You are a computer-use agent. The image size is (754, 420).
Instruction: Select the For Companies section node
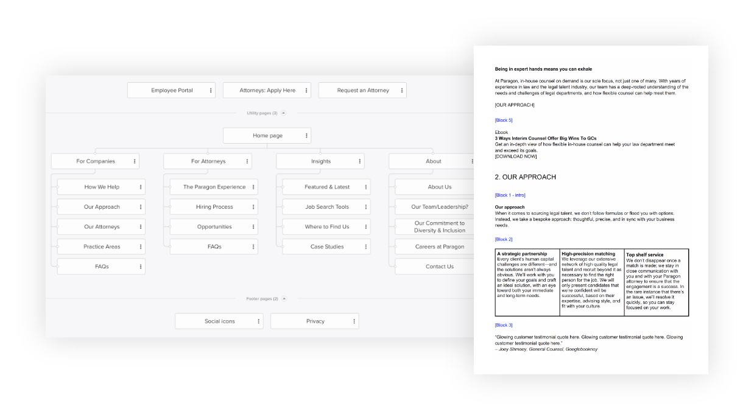95,161
